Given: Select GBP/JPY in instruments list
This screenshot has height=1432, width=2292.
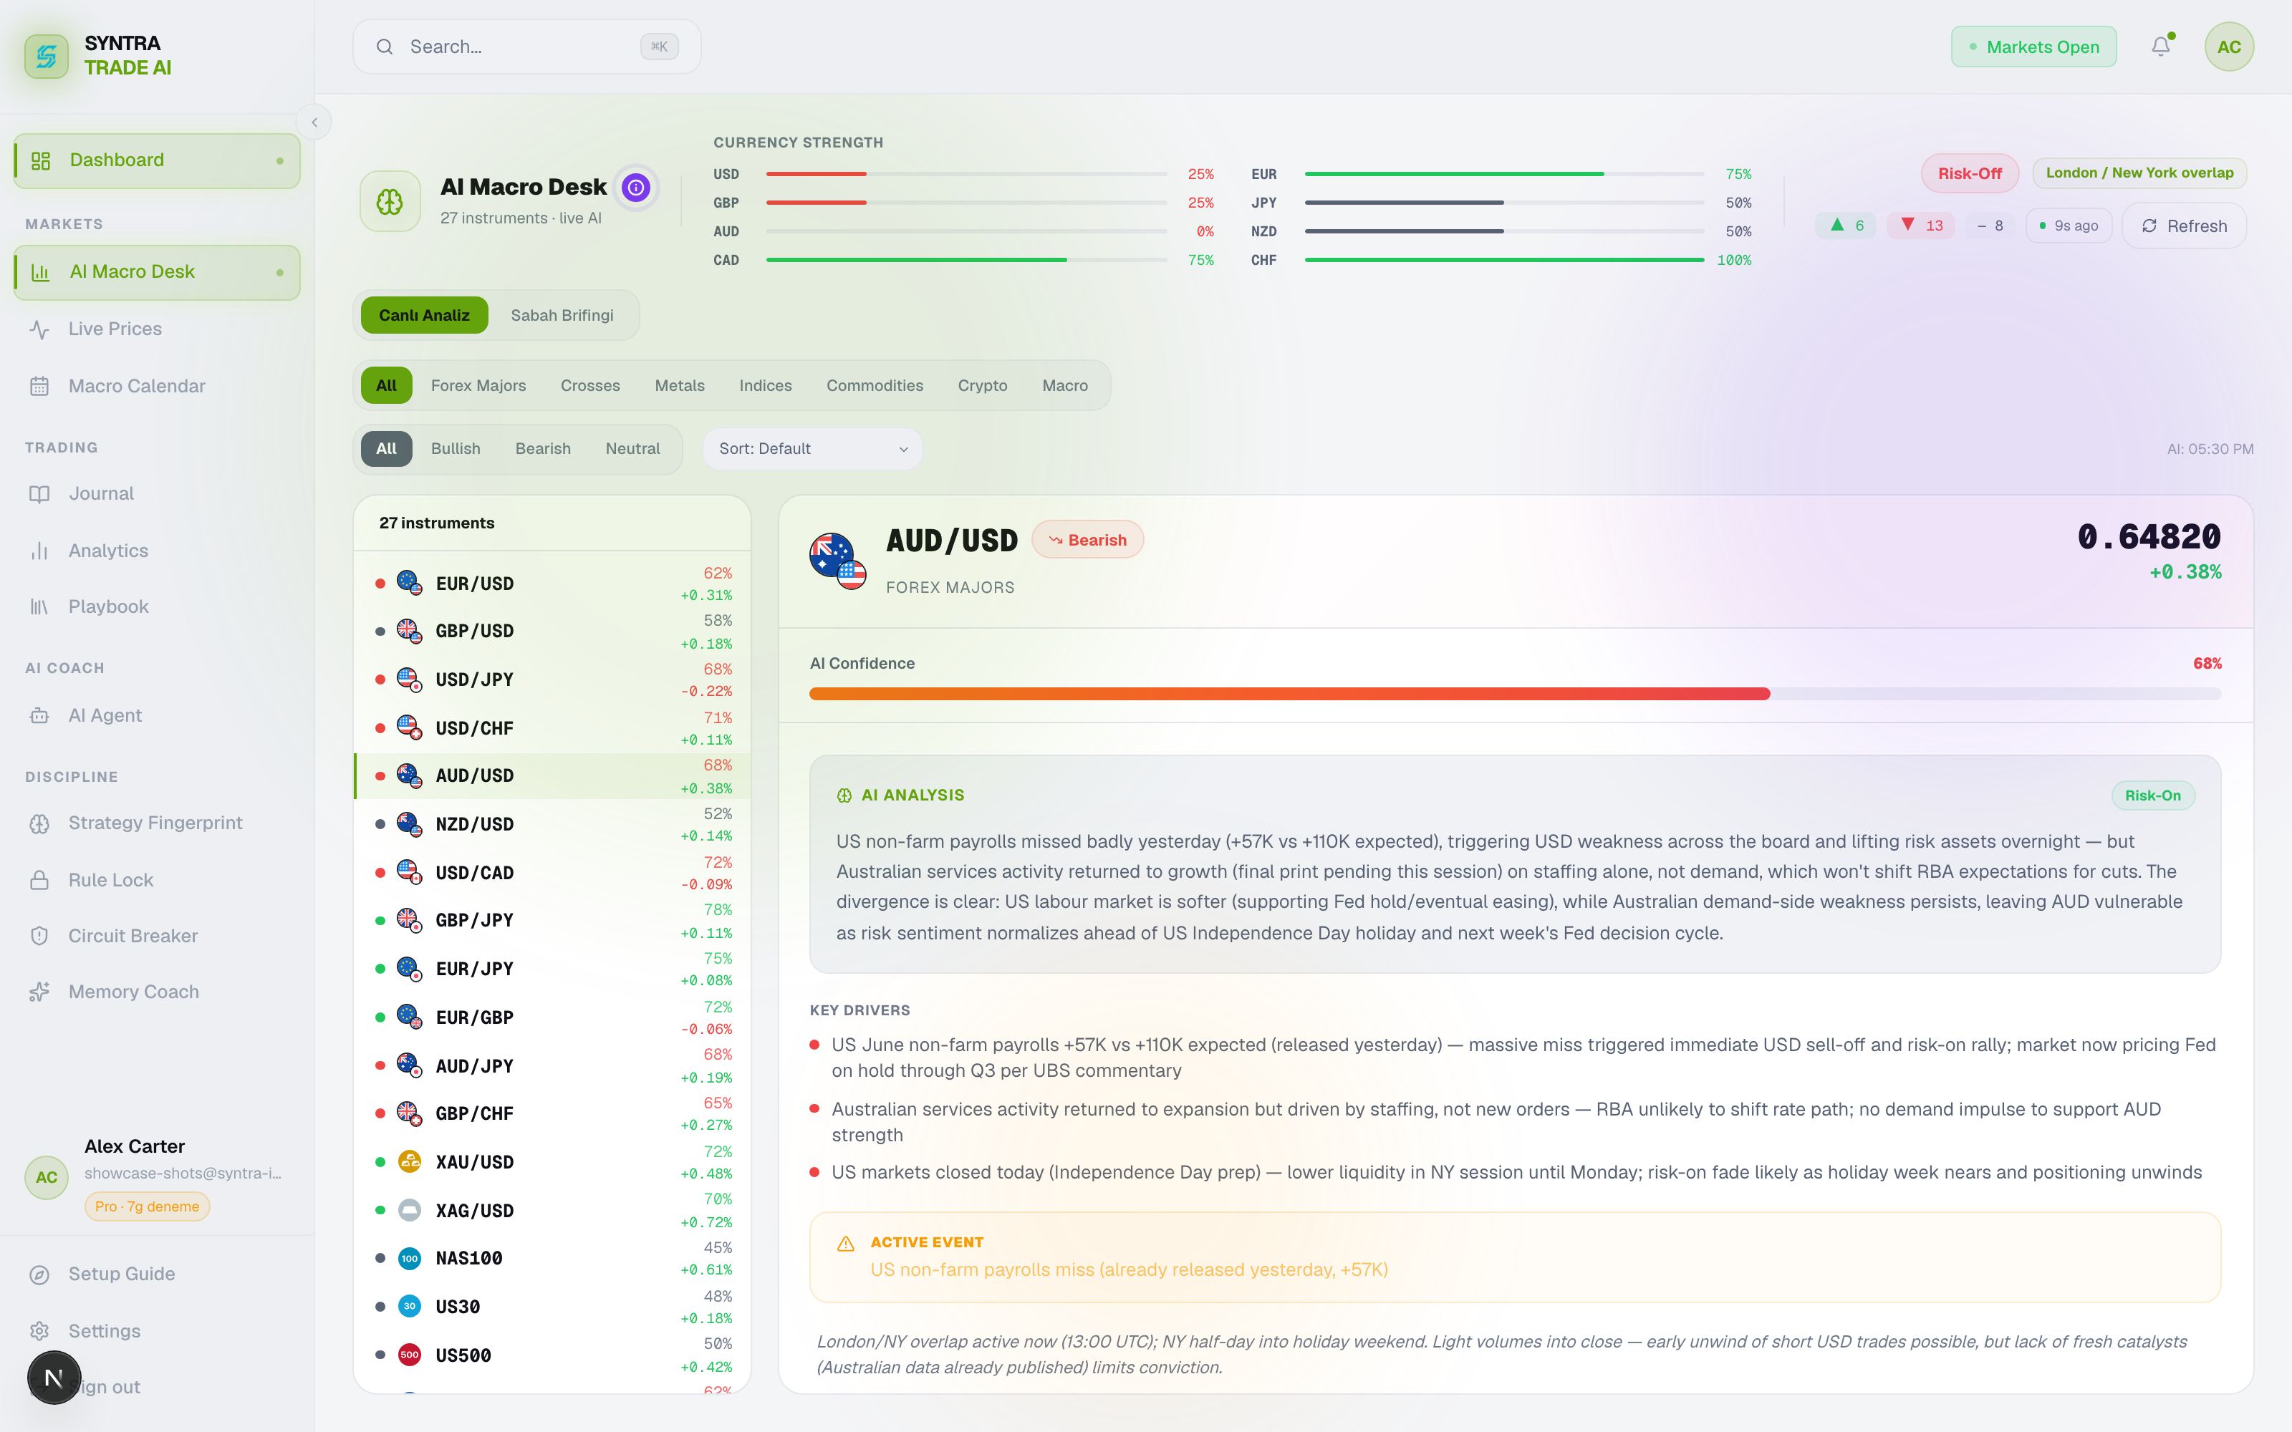Looking at the screenshot, I should 553,921.
